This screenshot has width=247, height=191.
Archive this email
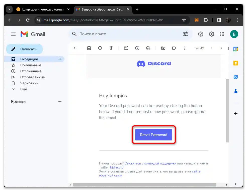click(89, 48)
